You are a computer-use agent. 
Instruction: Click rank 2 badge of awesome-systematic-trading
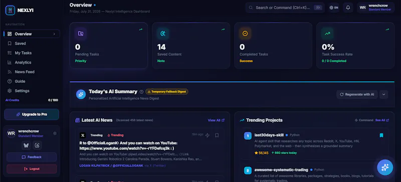click(248, 170)
